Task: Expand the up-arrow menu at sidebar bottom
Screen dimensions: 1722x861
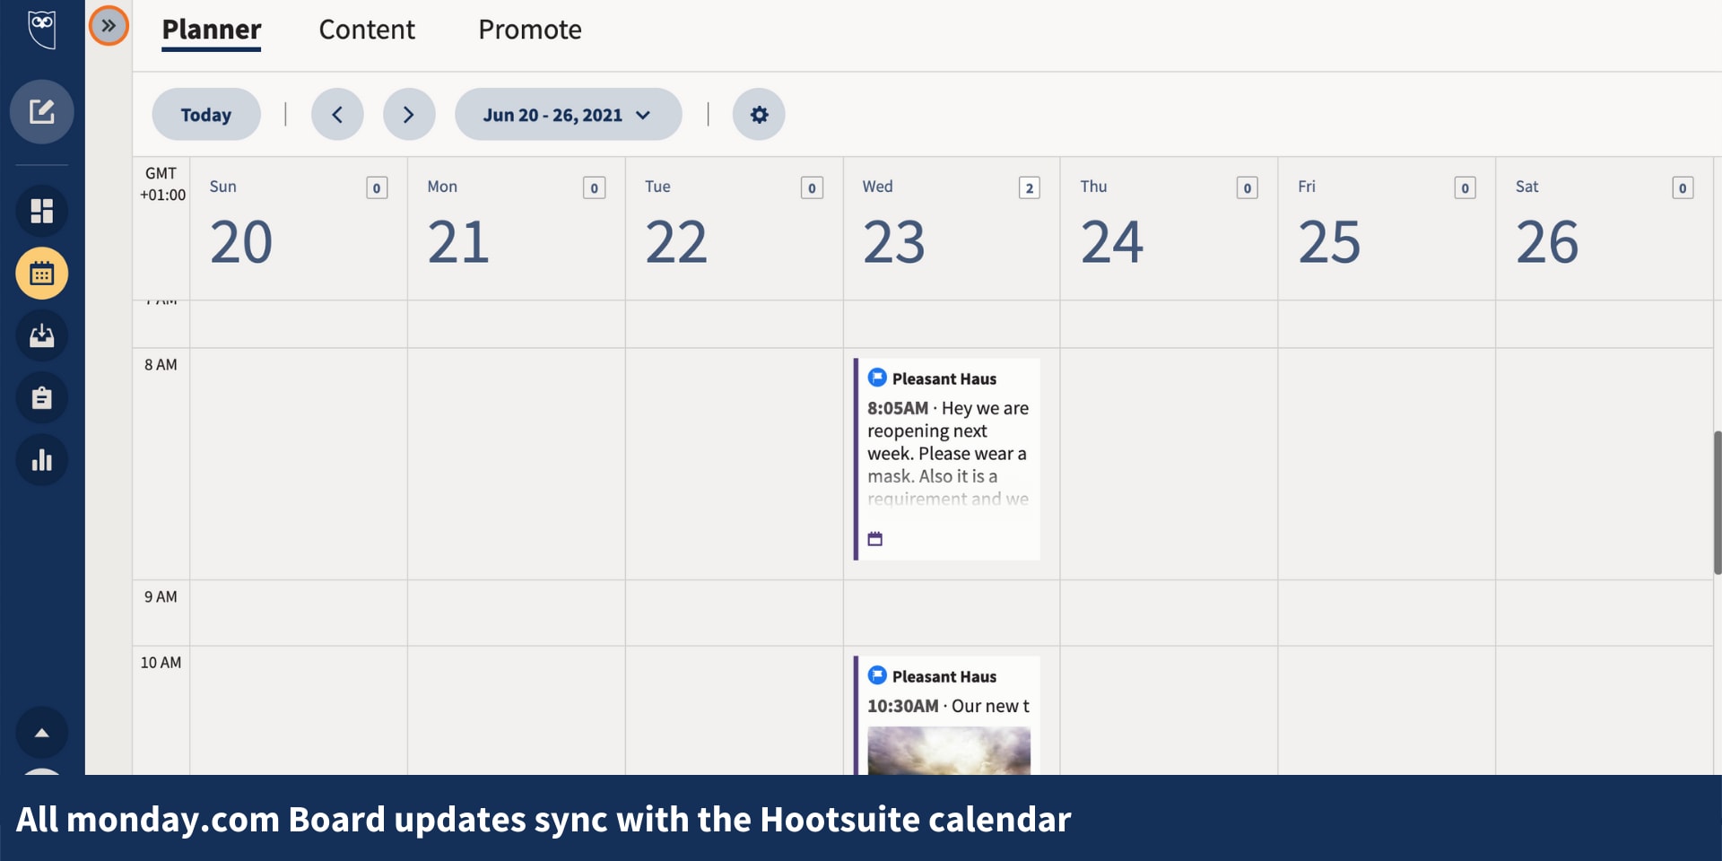Action: click(42, 733)
